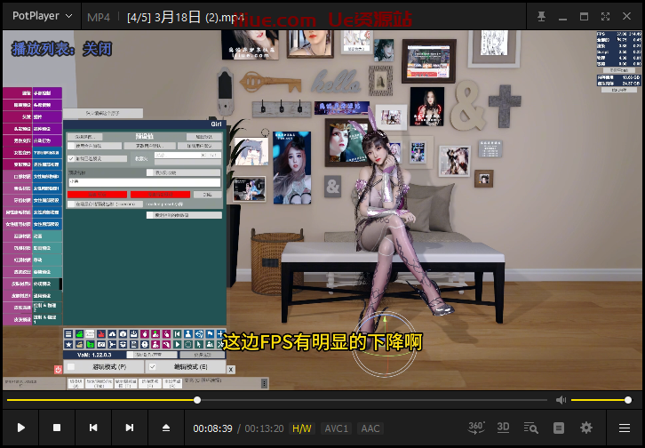This screenshot has width=645, height=448.
Task: Enable 360° video mode
Action: 476,428
